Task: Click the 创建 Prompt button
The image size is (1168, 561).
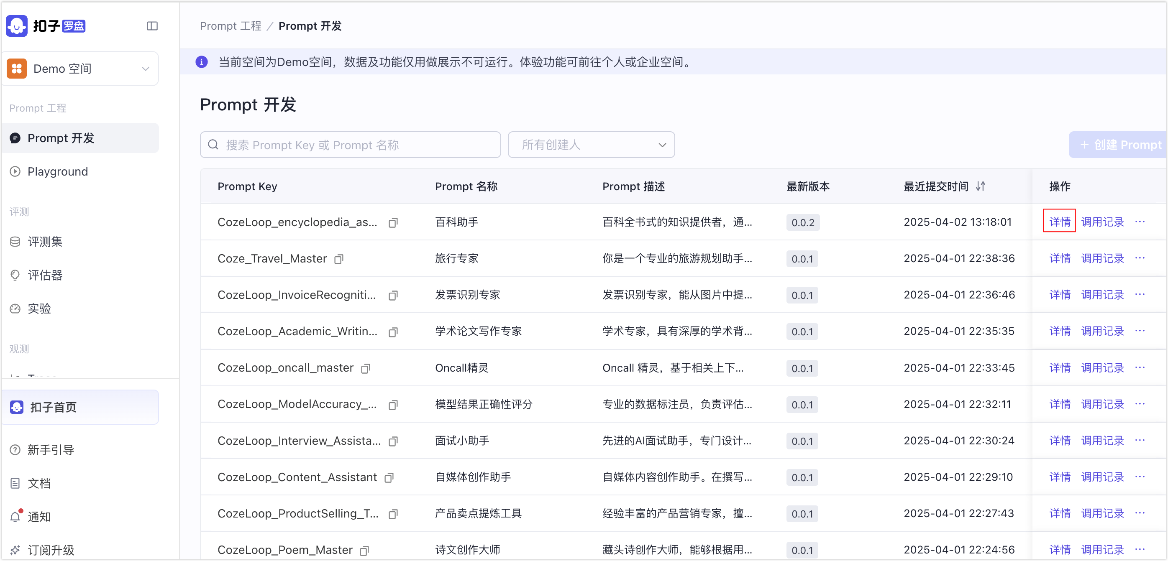Action: coord(1118,145)
